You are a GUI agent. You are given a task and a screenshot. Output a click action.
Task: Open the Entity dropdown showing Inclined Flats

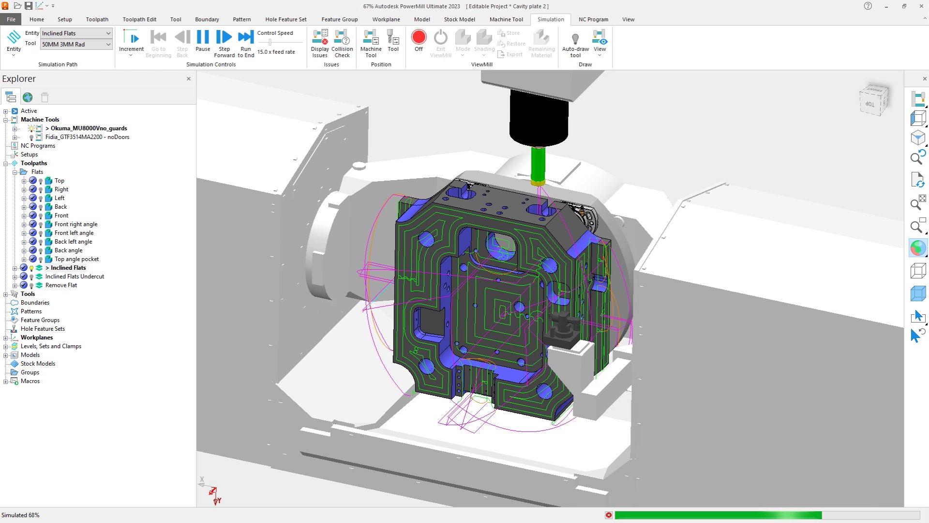(x=108, y=33)
